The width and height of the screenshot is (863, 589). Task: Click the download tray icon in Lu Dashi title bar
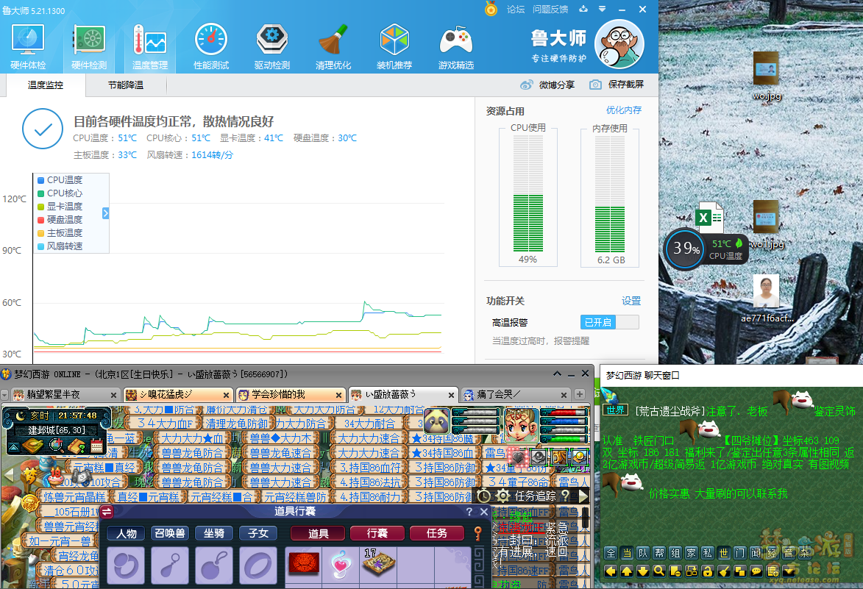tap(583, 9)
